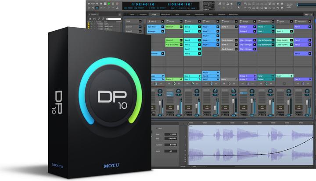Play the Clip 6 (Guitar) clip
Viewport: 316px width, 181px height.
click(x=236, y=49)
